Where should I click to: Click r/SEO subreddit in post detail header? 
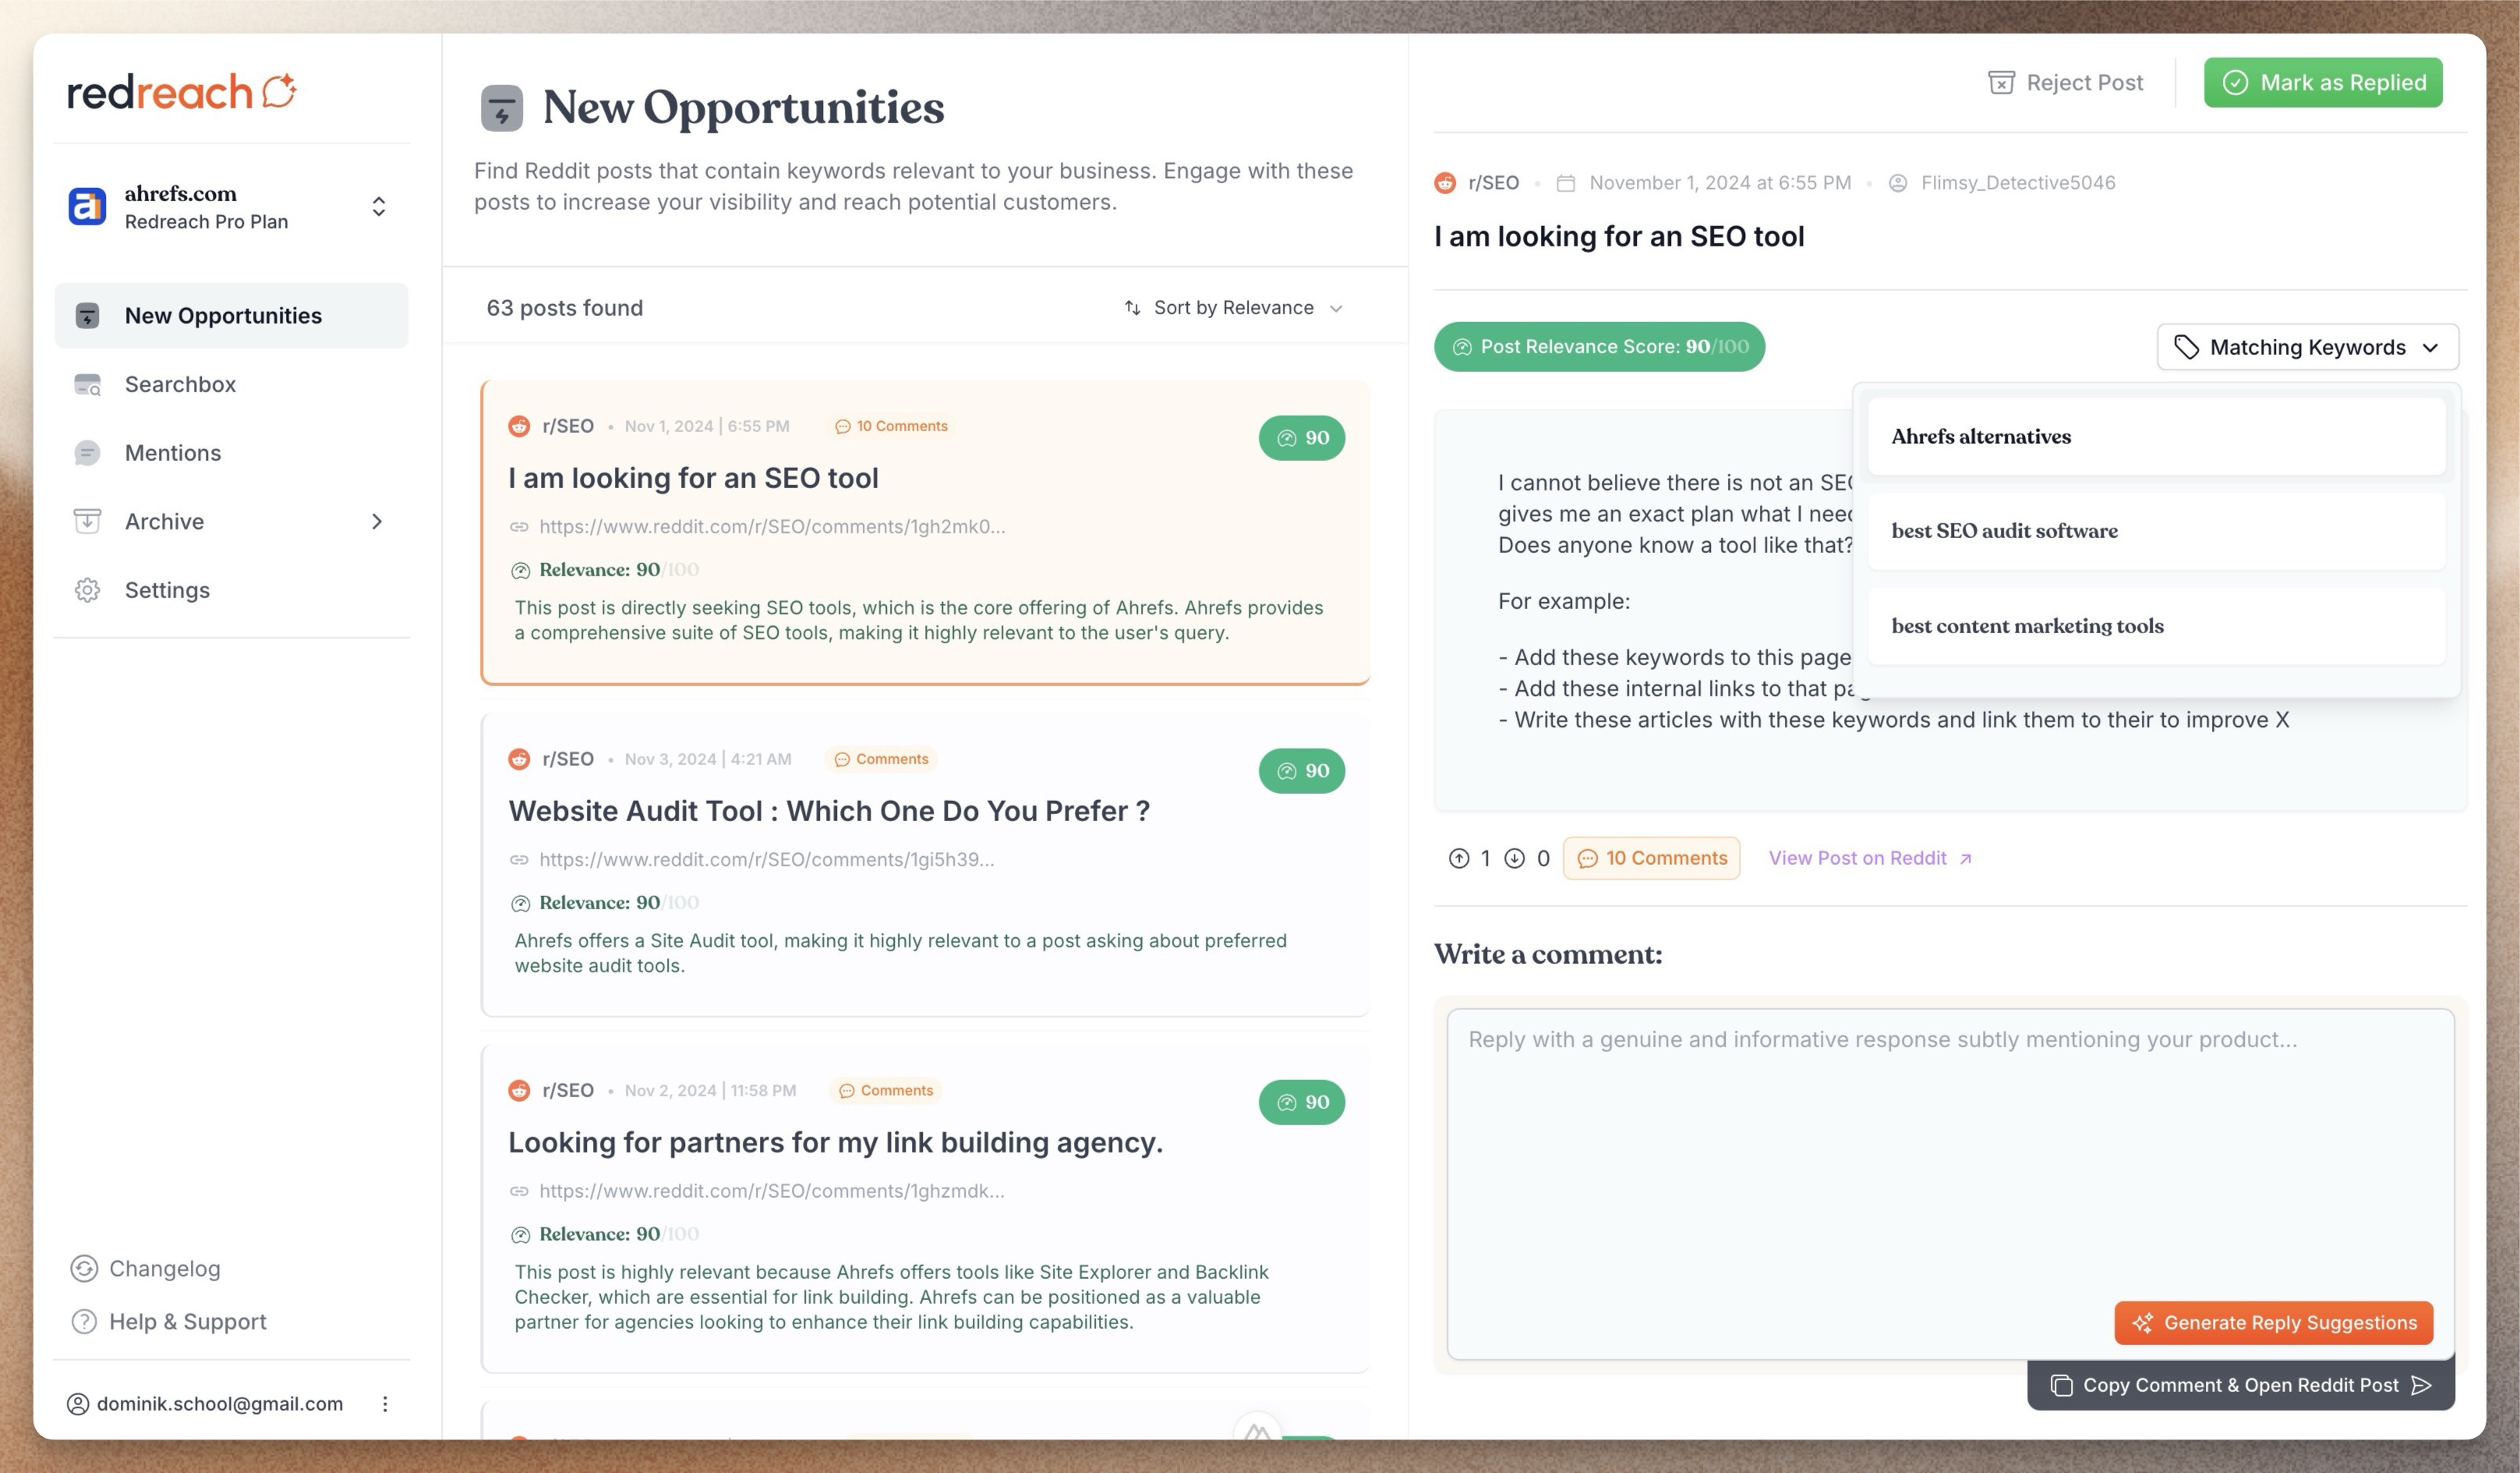coord(1493,183)
